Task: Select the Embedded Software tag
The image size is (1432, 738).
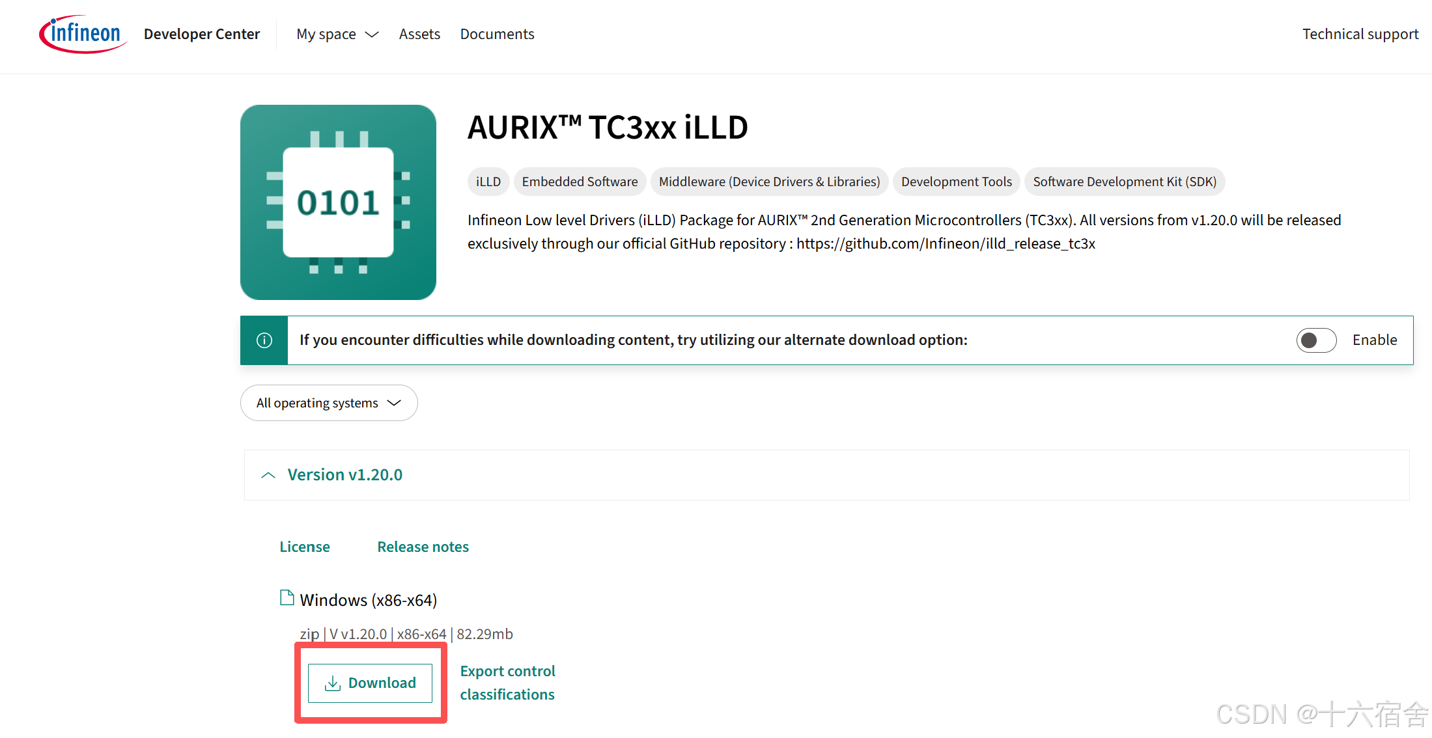Action: (x=580, y=182)
